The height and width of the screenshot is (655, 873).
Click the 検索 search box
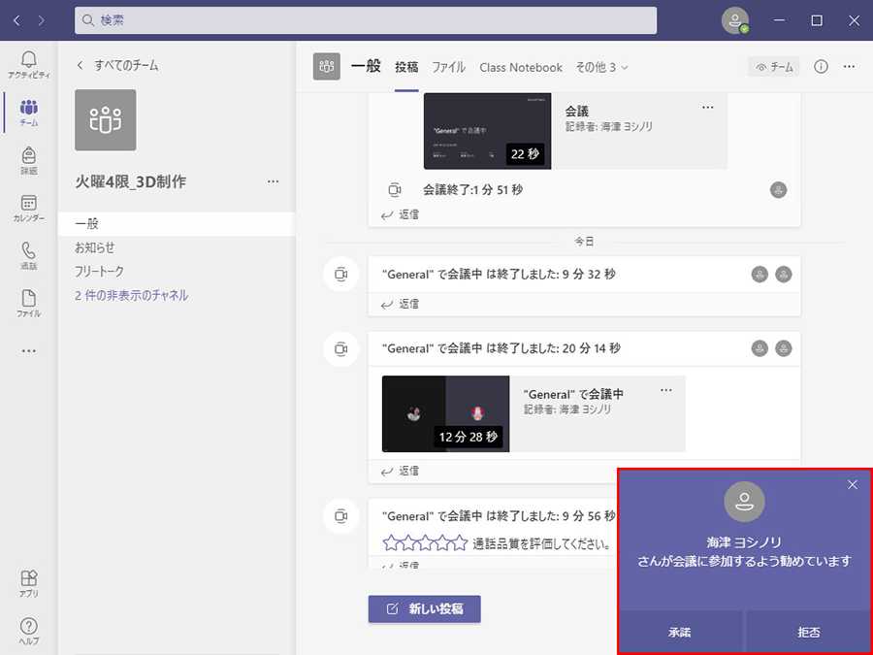click(x=366, y=20)
